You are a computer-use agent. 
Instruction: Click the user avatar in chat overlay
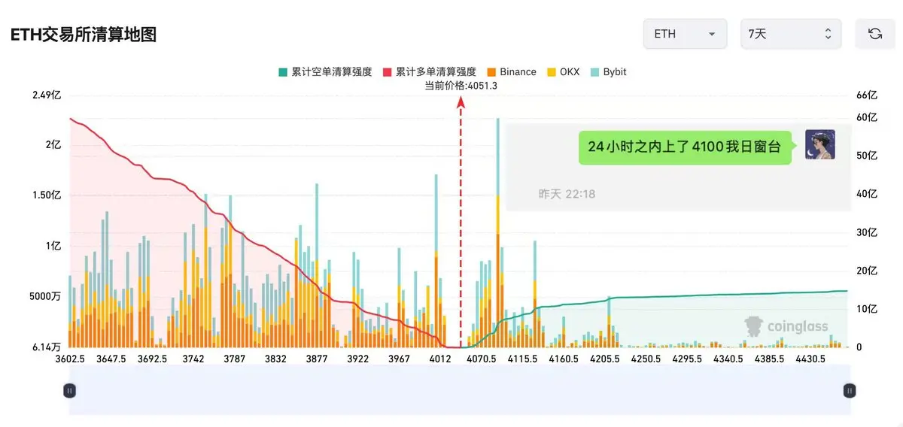pyautogui.click(x=819, y=144)
